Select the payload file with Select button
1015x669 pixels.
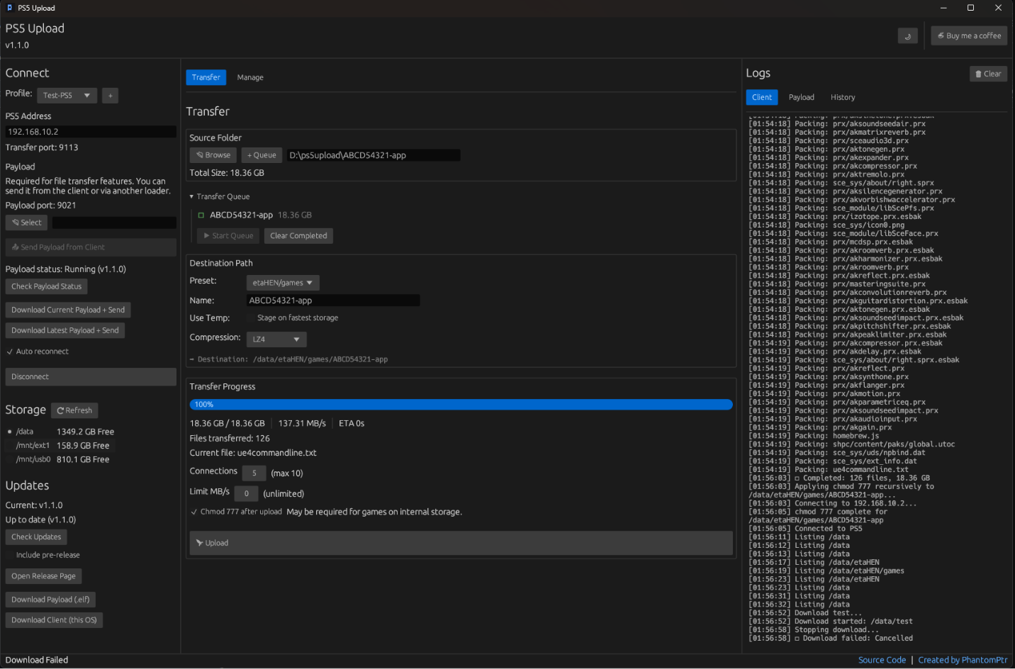26,223
